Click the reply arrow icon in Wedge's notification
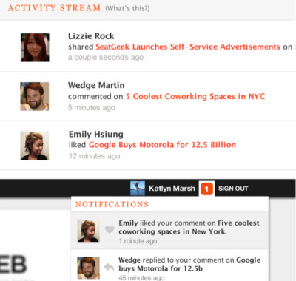Image resolution: width=296 pixels, height=281 pixels. pos(109,267)
